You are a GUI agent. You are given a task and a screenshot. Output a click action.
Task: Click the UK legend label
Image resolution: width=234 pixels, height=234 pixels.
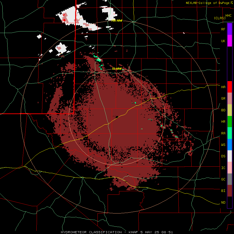[x=223, y=41]
